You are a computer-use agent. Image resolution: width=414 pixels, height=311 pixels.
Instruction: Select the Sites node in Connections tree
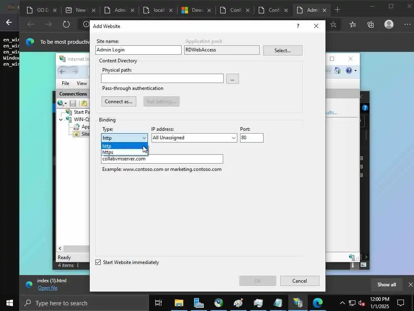coord(76,134)
